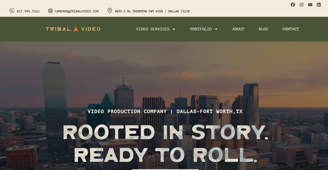This screenshot has width=328, height=170.
Task: Click the @ email icon
Action: click(50, 11)
